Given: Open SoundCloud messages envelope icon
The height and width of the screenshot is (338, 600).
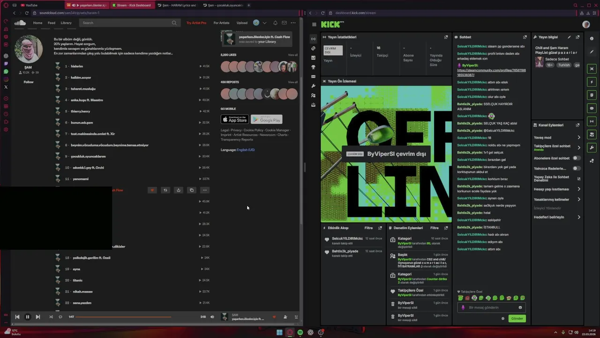Looking at the screenshot, I should [284, 23].
